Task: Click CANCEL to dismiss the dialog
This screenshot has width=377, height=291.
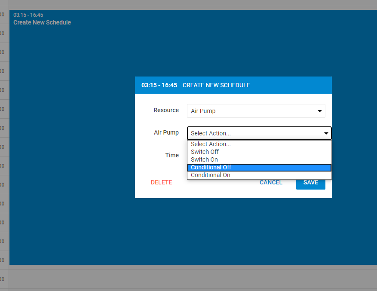Action: tap(271, 182)
